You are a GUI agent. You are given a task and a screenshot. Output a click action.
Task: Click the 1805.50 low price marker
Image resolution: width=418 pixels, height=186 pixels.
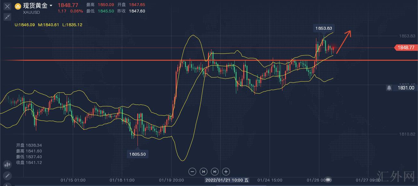coord(138,154)
